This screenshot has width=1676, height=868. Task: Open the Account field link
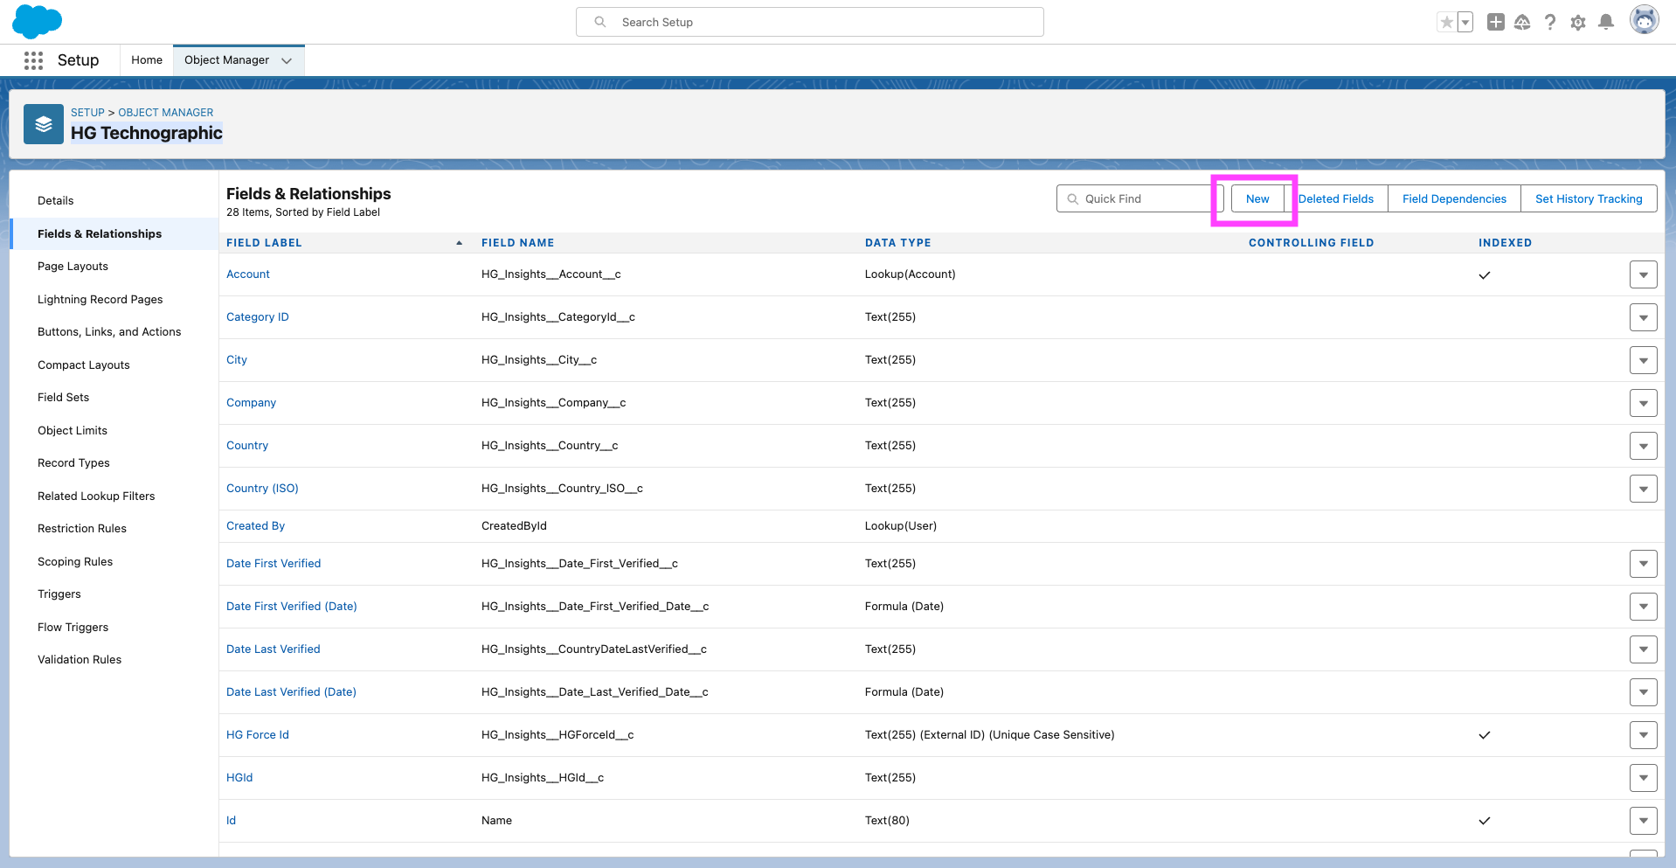(248, 274)
